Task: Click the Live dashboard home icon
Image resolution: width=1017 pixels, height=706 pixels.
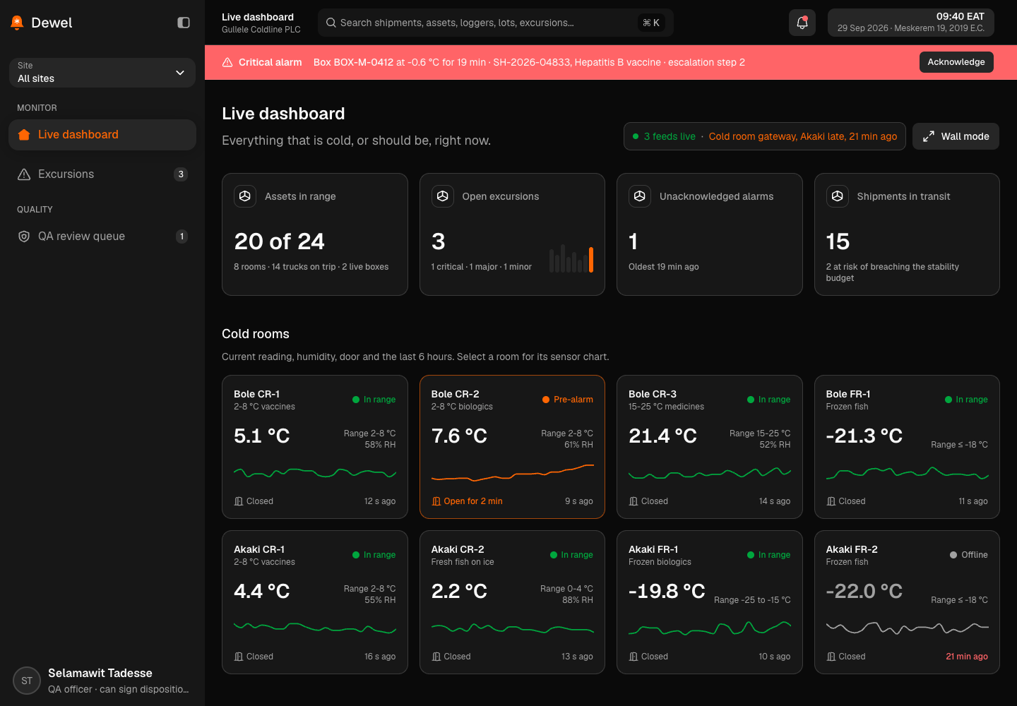Action: (24, 135)
